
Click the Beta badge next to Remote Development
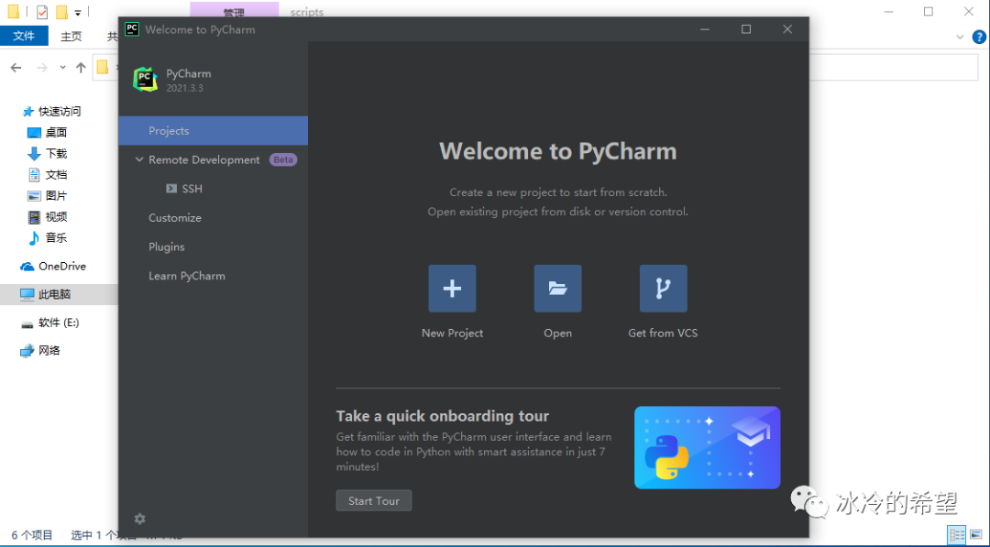(x=283, y=159)
